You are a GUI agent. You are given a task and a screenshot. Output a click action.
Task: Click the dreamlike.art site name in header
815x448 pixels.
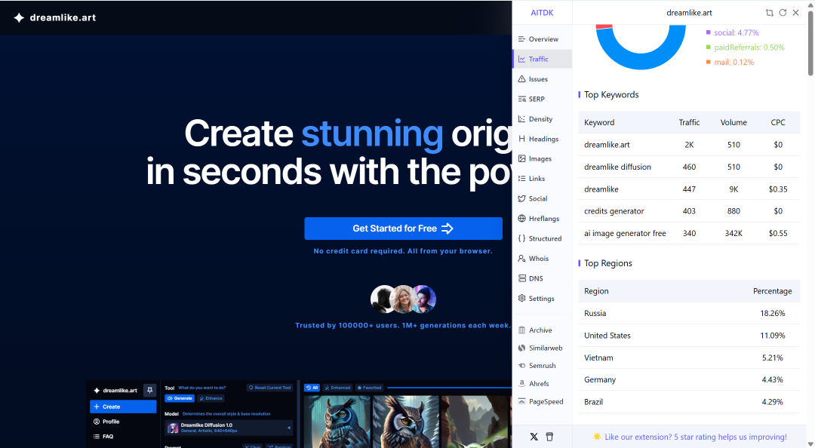pos(63,17)
